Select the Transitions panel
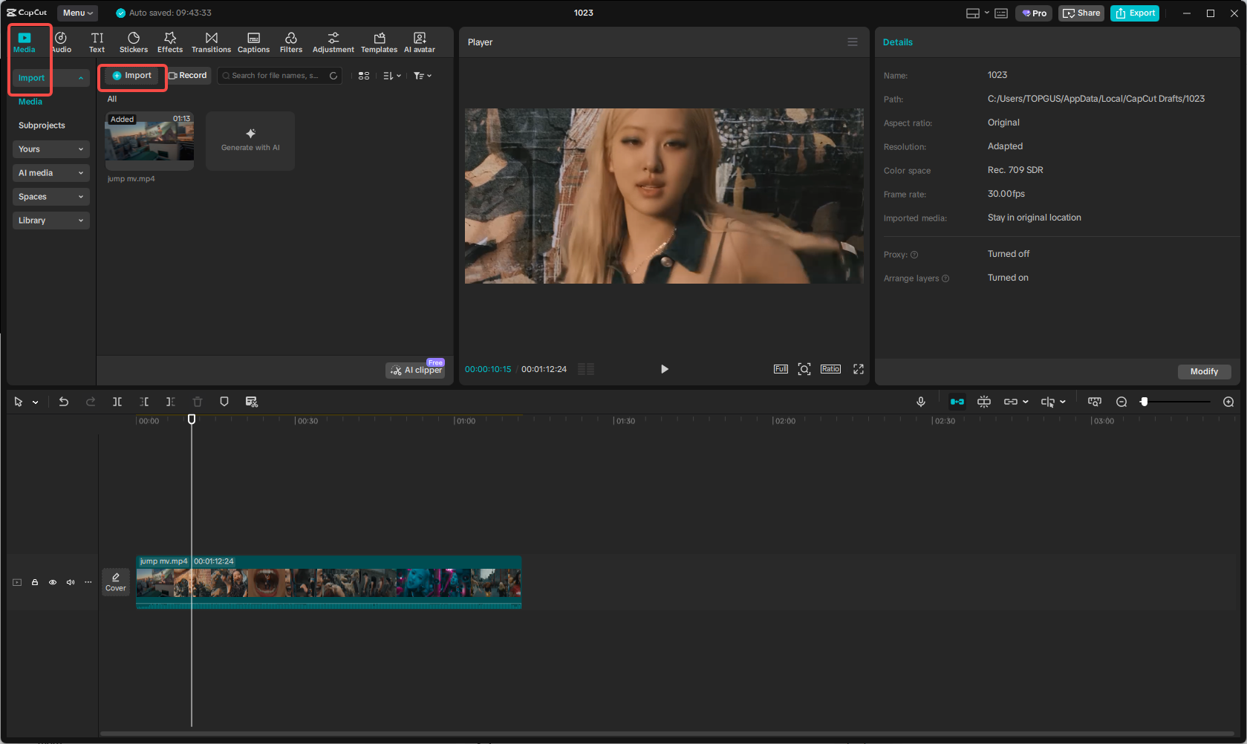Screen dimensions: 1247x744 tap(211, 41)
